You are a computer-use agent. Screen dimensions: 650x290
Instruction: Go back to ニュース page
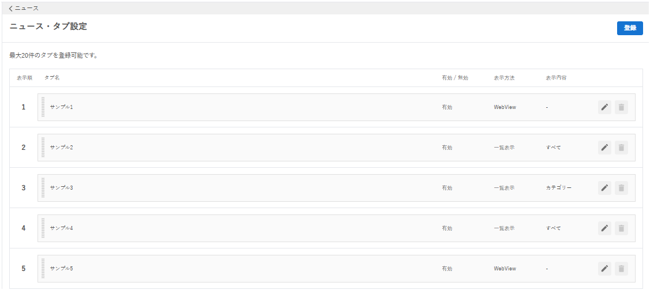(x=24, y=8)
